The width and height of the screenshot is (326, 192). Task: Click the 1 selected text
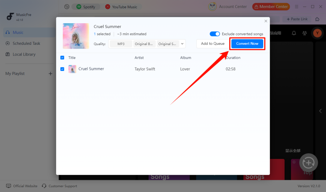click(102, 34)
